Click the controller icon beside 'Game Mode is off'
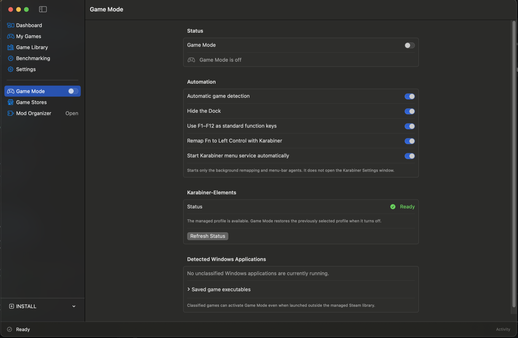 coord(191,60)
